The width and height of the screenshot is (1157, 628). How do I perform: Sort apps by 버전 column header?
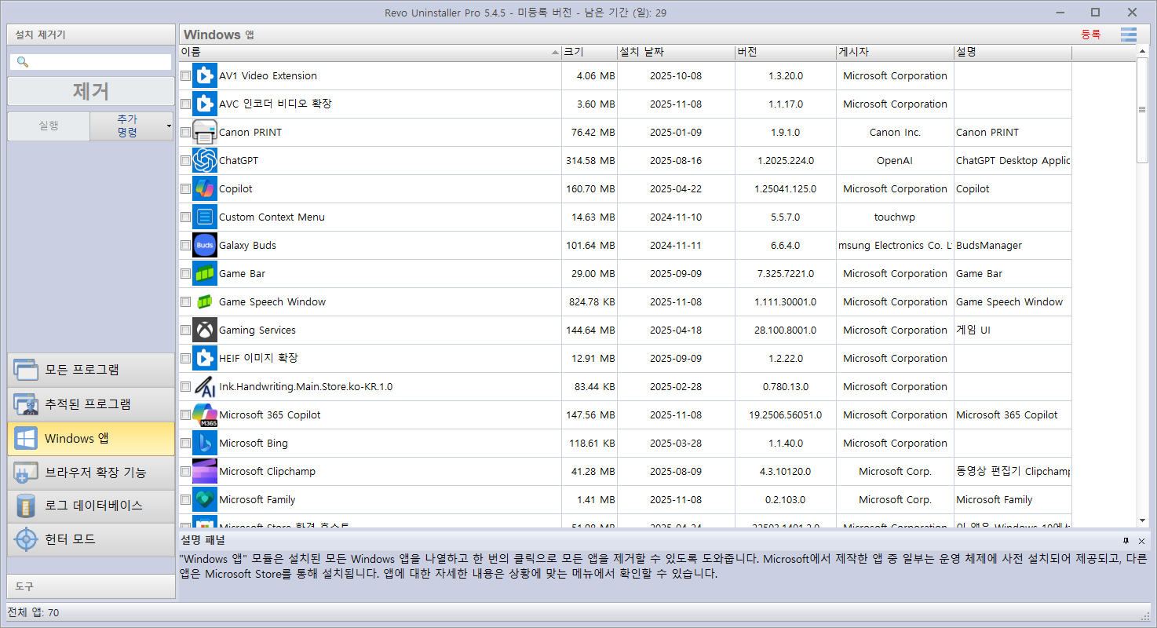[786, 53]
